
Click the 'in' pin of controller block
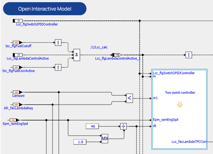pos(154,76)
